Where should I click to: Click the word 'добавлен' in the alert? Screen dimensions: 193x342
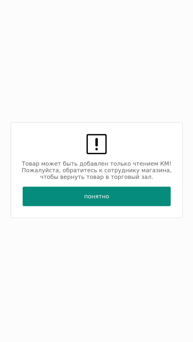(94, 163)
